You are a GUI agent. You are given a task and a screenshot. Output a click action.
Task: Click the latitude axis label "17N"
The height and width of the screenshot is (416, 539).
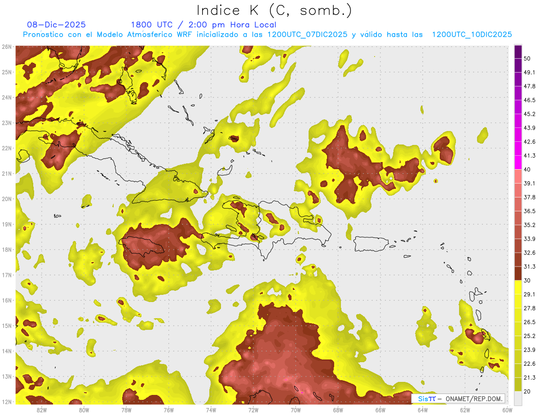pos(7,275)
